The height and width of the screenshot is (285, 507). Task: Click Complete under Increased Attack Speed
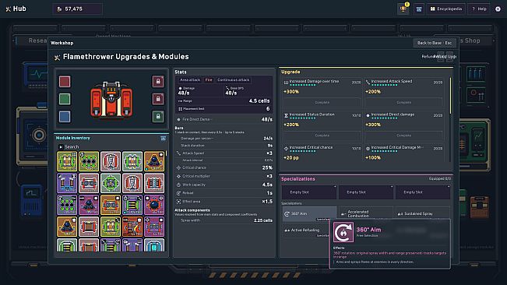click(x=404, y=103)
